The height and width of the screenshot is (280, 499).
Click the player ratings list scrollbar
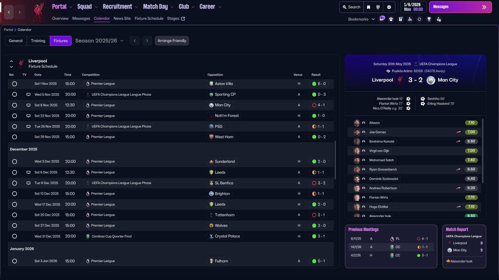tap(483, 151)
